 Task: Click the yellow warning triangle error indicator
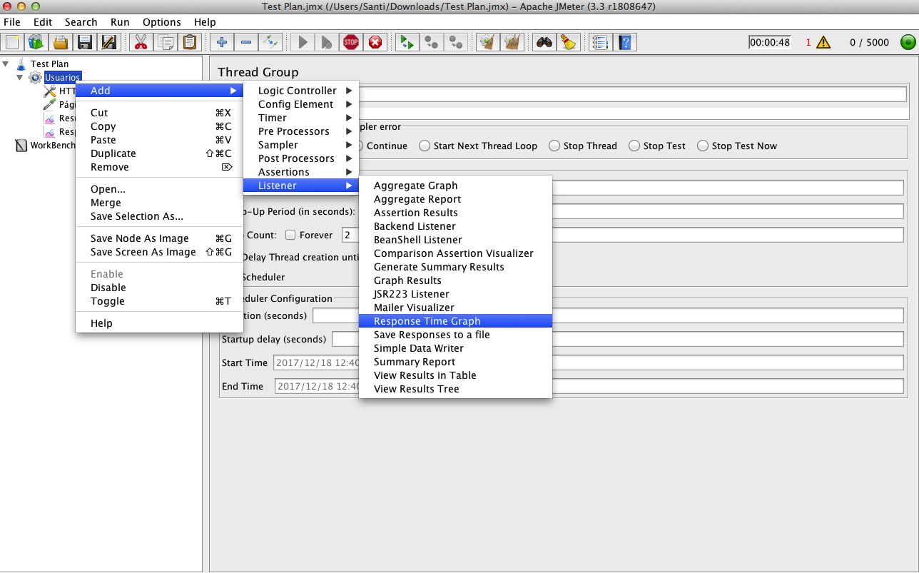(823, 42)
